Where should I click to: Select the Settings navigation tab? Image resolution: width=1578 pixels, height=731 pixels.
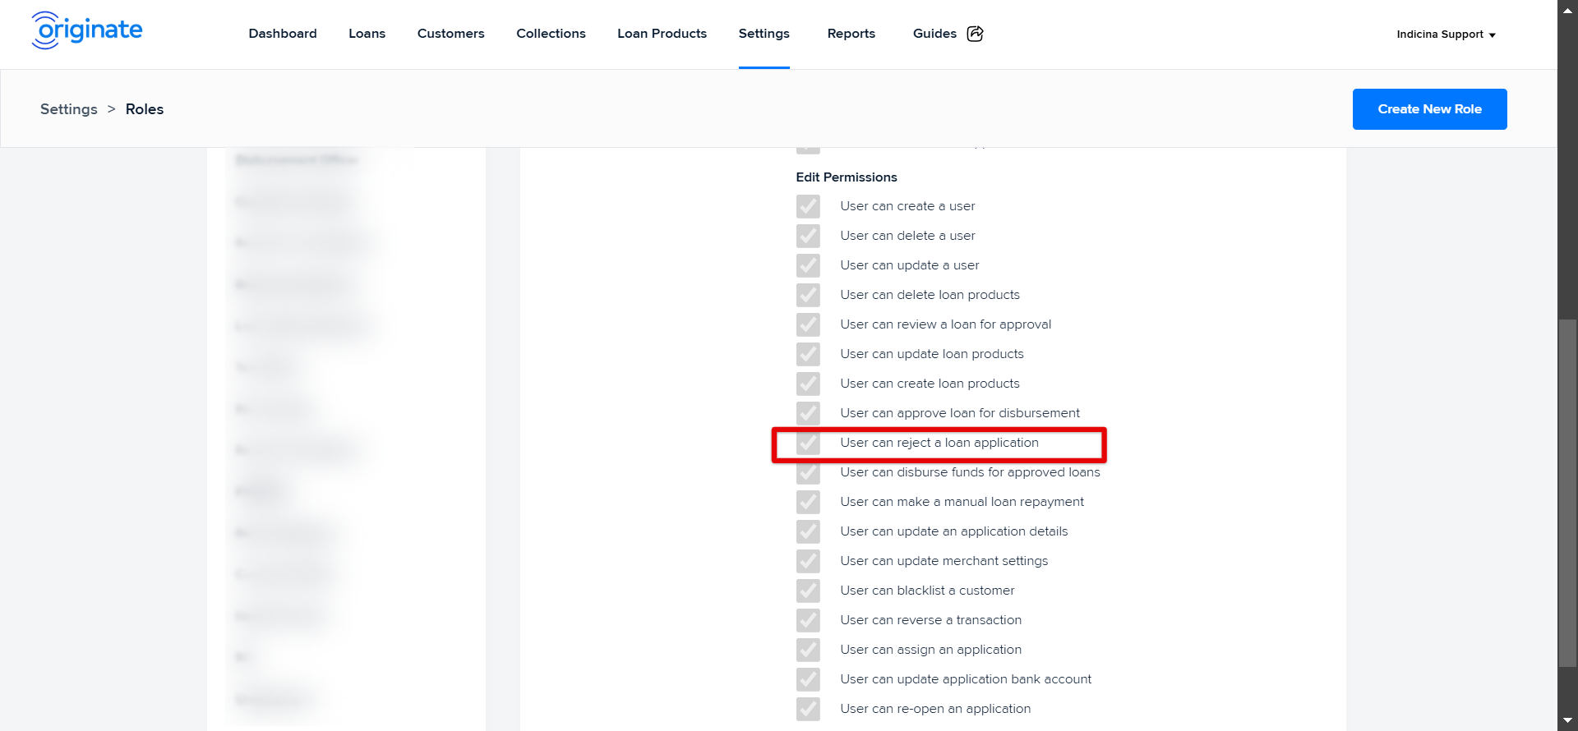coord(764,34)
